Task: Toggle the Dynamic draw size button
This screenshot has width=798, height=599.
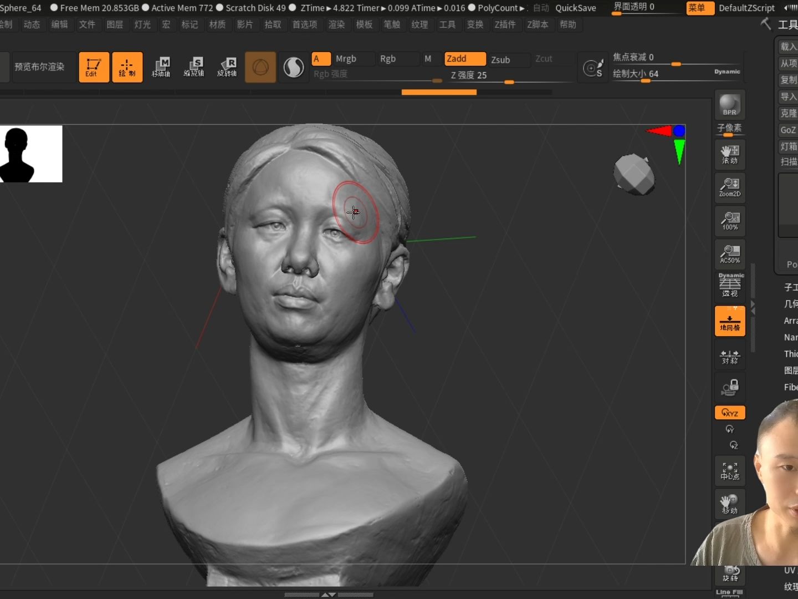Action: click(x=727, y=72)
